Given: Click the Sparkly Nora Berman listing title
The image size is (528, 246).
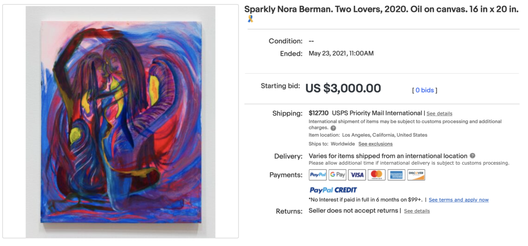Looking at the screenshot, I should 381,9.
